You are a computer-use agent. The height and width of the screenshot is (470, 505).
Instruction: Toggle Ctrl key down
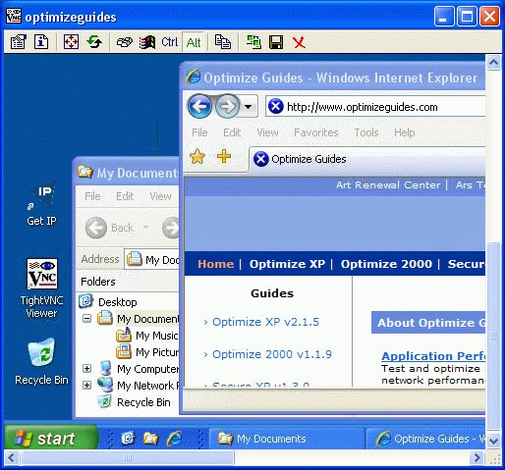(x=169, y=42)
